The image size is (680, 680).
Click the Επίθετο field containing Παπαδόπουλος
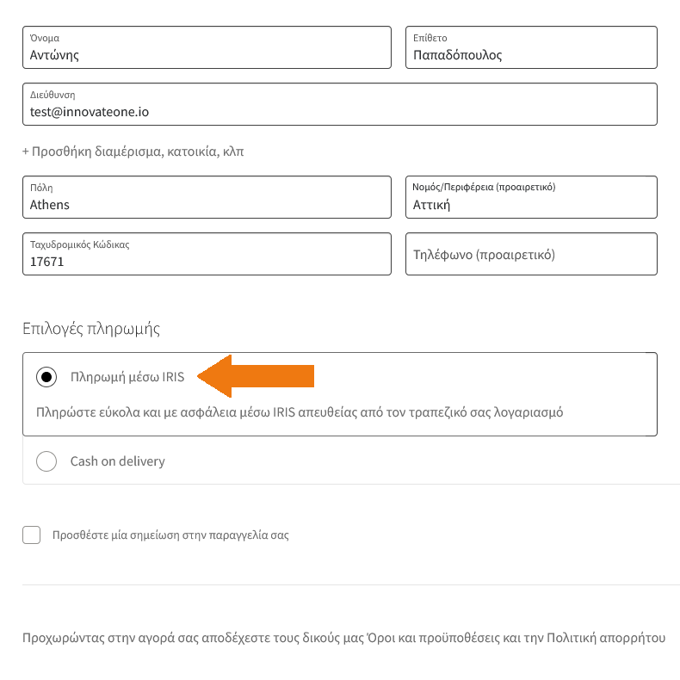click(x=531, y=47)
